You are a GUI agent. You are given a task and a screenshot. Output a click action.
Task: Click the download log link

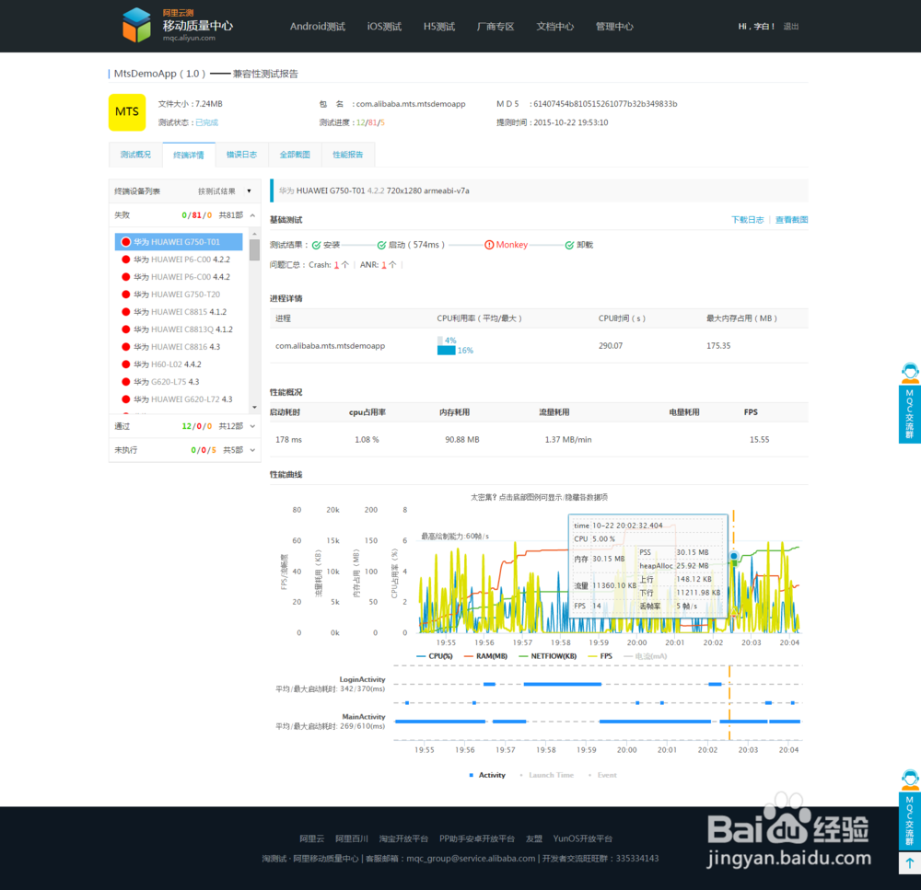click(x=747, y=220)
